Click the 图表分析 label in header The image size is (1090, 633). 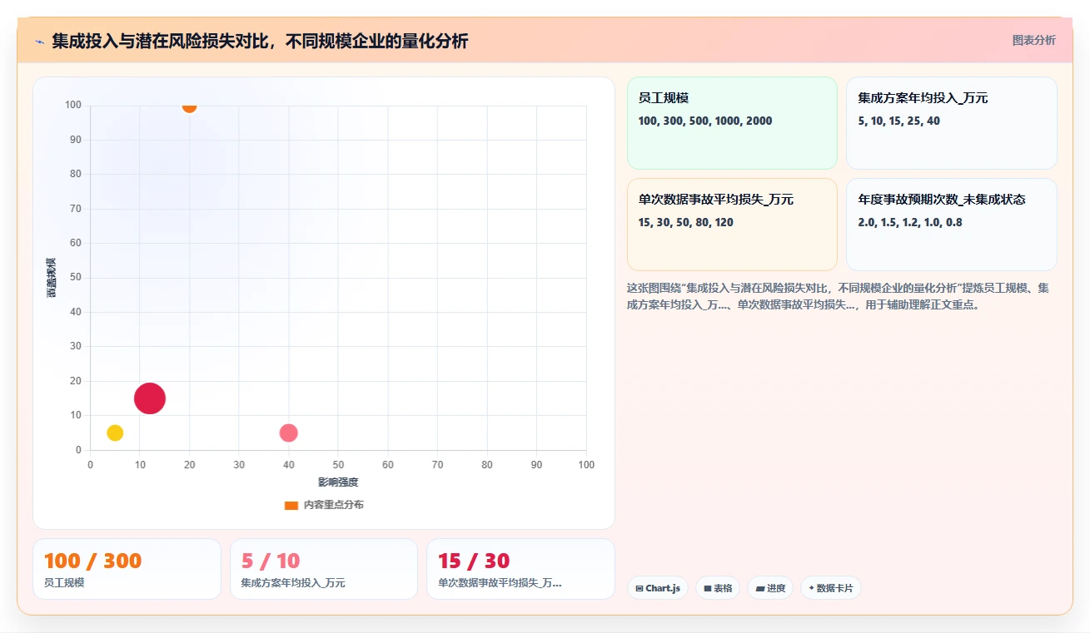[x=1033, y=40]
